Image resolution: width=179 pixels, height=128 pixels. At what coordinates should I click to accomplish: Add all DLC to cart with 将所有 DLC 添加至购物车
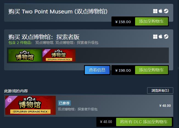click(144, 122)
